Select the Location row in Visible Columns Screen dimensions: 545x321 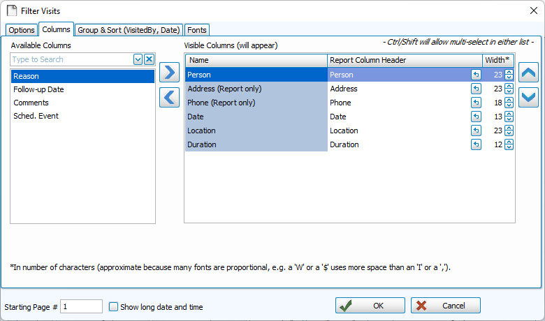pos(256,130)
